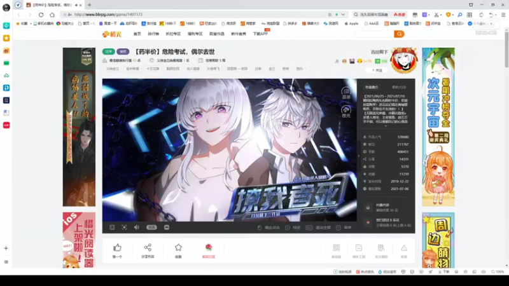This screenshot has width=509, height=286.
Task: Open the 菜单 menu icon on the game
Action: click(346, 93)
